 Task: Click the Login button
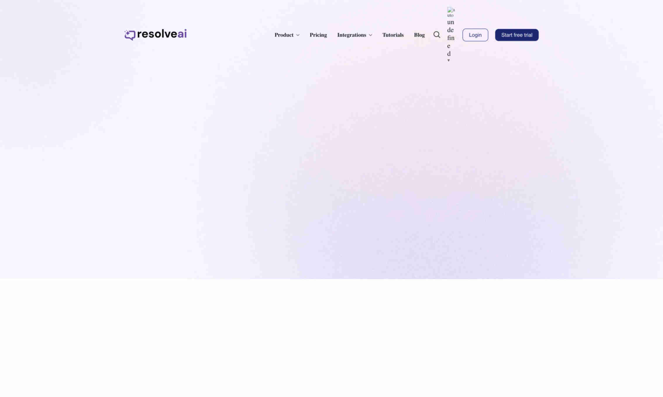click(x=475, y=34)
